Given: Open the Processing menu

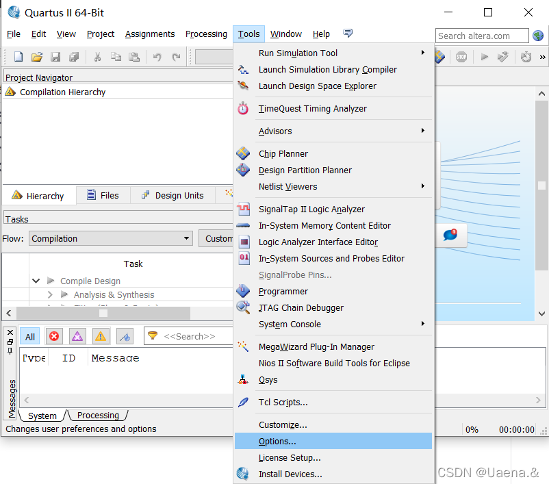Looking at the screenshot, I should (206, 34).
